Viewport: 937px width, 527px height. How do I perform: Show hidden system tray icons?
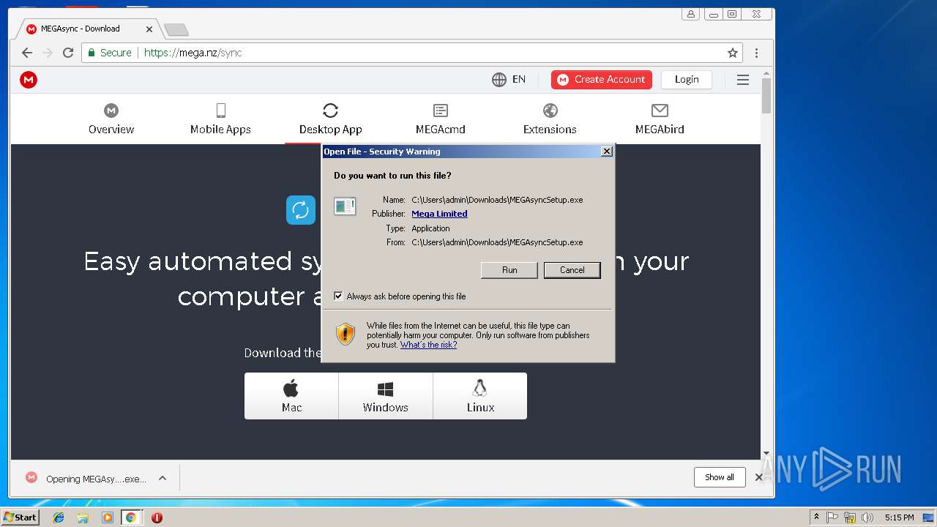[x=816, y=517]
